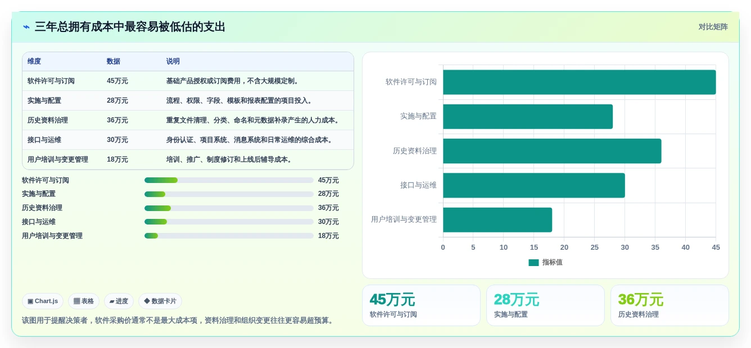Image resolution: width=751 pixels, height=348 pixels.
Task: Open the 28万元 实施与配置 data card
Action: [545, 305]
